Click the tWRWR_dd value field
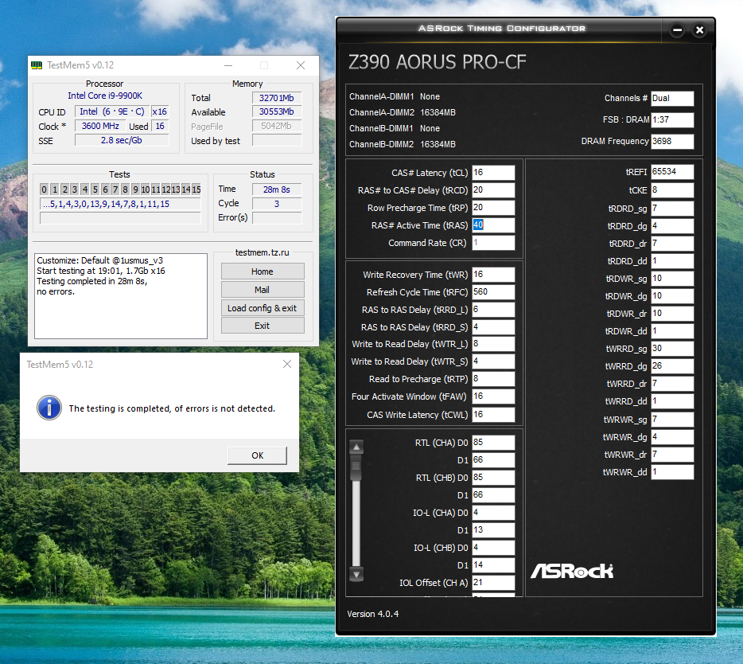The height and width of the screenshot is (664, 743). [672, 472]
